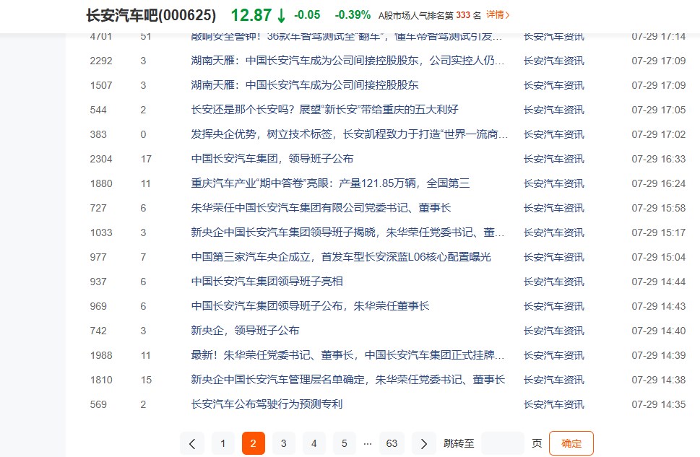
Task: Open post 湖南天雁：中国长安汽车成为公司间接控股股东，公司实控人仍…
Action: [x=347, y=61]
